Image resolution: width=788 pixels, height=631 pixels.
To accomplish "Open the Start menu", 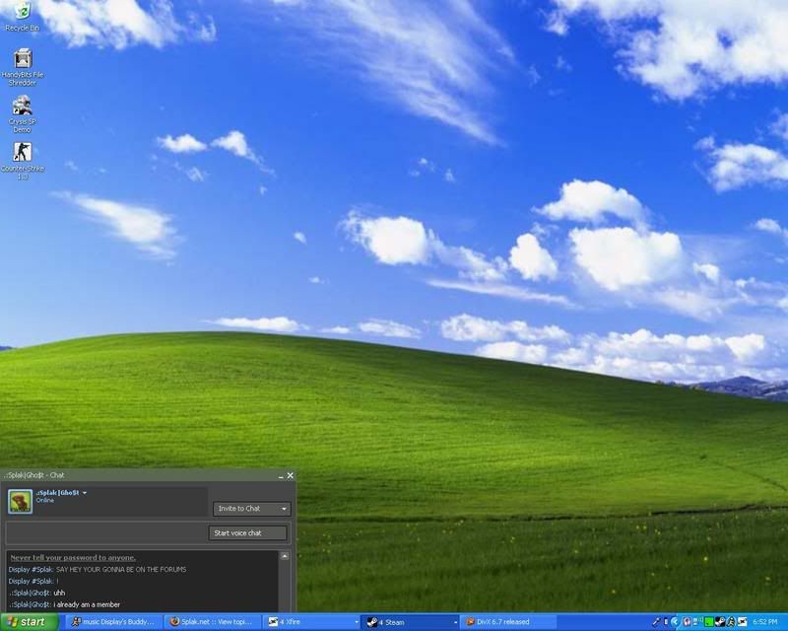I will coord(25,622).
